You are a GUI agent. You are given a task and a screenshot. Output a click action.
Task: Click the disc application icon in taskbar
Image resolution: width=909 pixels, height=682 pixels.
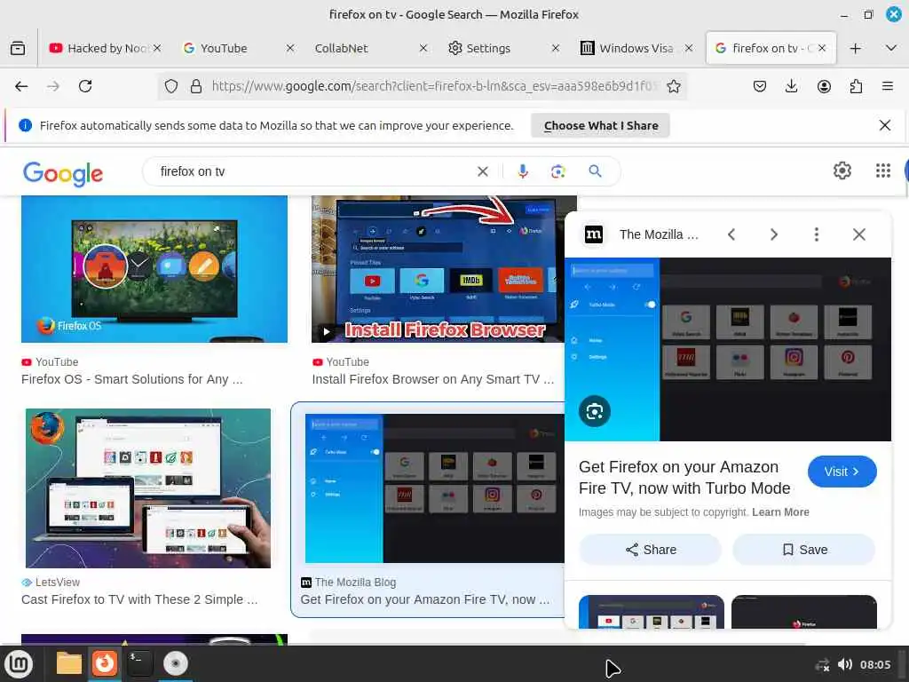click(x=175, y=663)
